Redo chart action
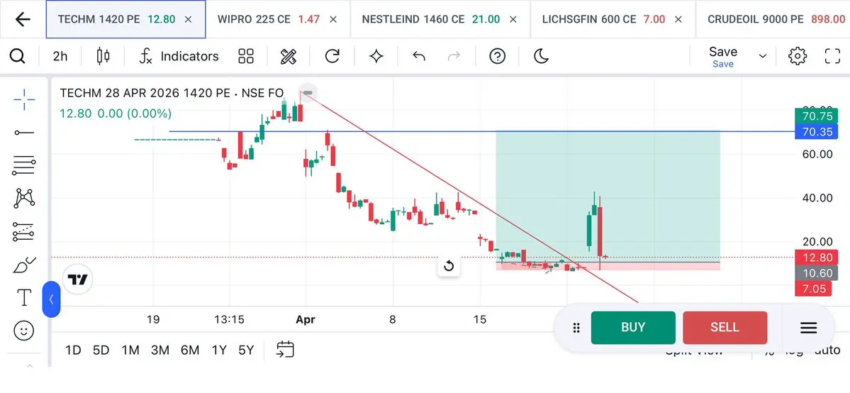This screenshot has height=393, width=850. point(454,56)
